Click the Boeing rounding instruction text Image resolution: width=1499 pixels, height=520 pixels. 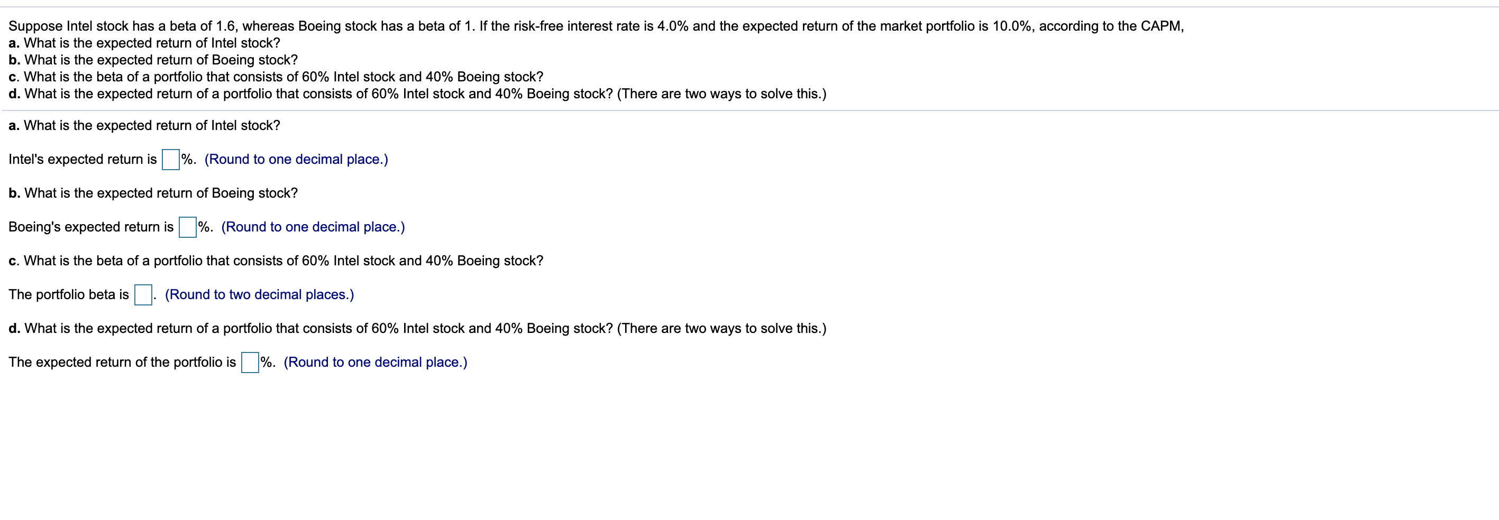click(313, 226)
